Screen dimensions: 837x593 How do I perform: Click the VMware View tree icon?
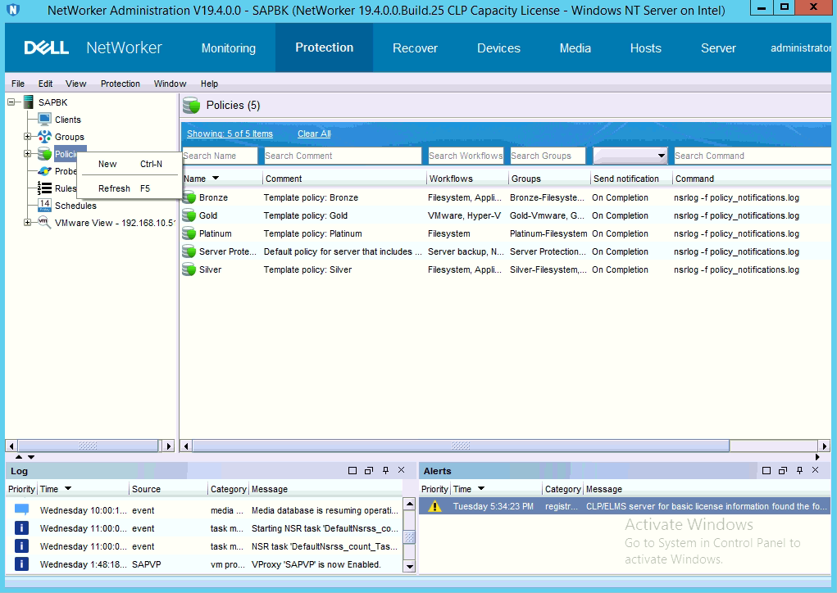tap(45, 223)
